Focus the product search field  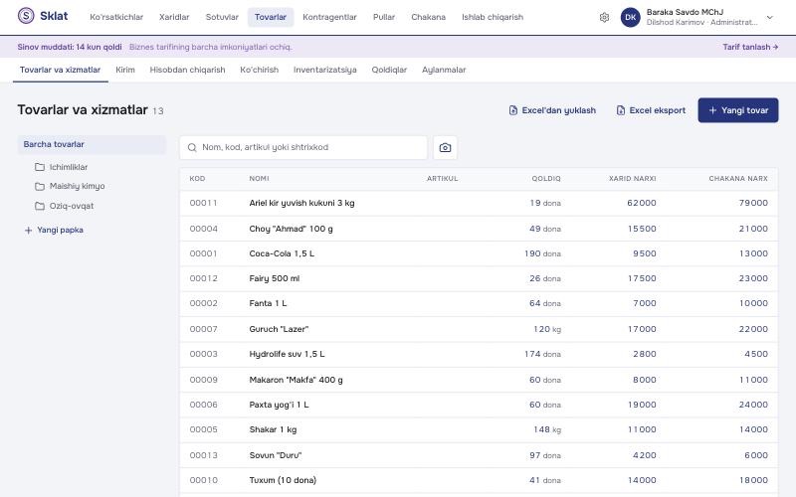click(303, 147)
